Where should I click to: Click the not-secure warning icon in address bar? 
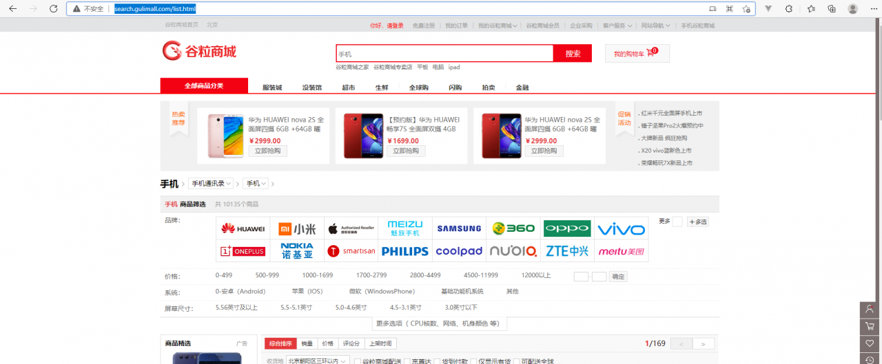[77, 9]
